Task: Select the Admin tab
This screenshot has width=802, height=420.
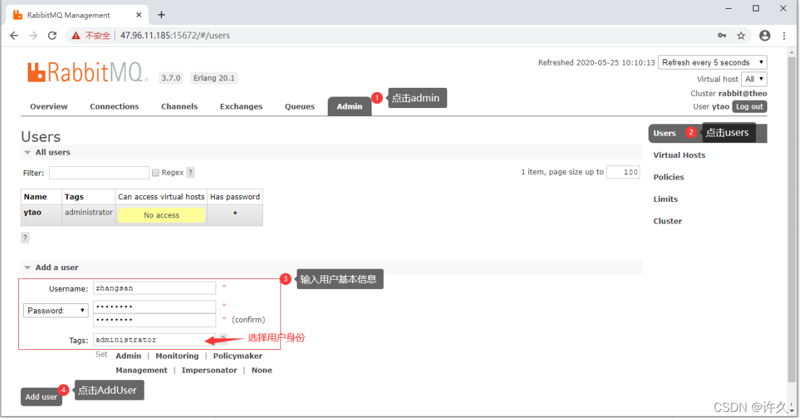Action: pos(351,107)
